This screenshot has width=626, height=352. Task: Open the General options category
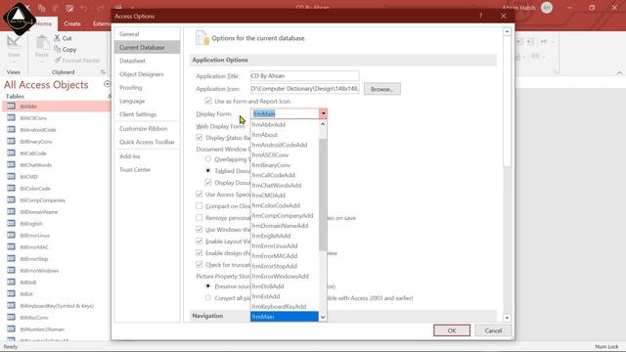click(x=147, y=34)
